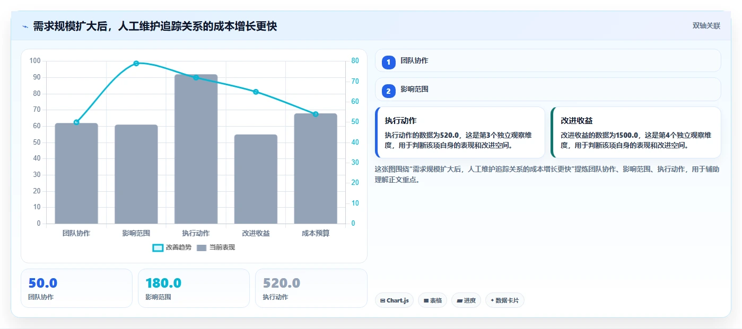Click the trend line point above 成本预算
This screenshot has width=742, height=329.
pos(316,114)
